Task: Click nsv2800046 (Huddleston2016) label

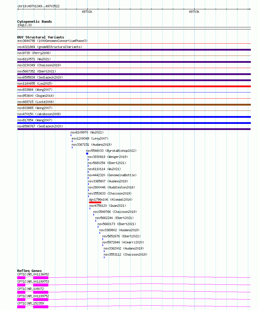Action: (111, 188)
